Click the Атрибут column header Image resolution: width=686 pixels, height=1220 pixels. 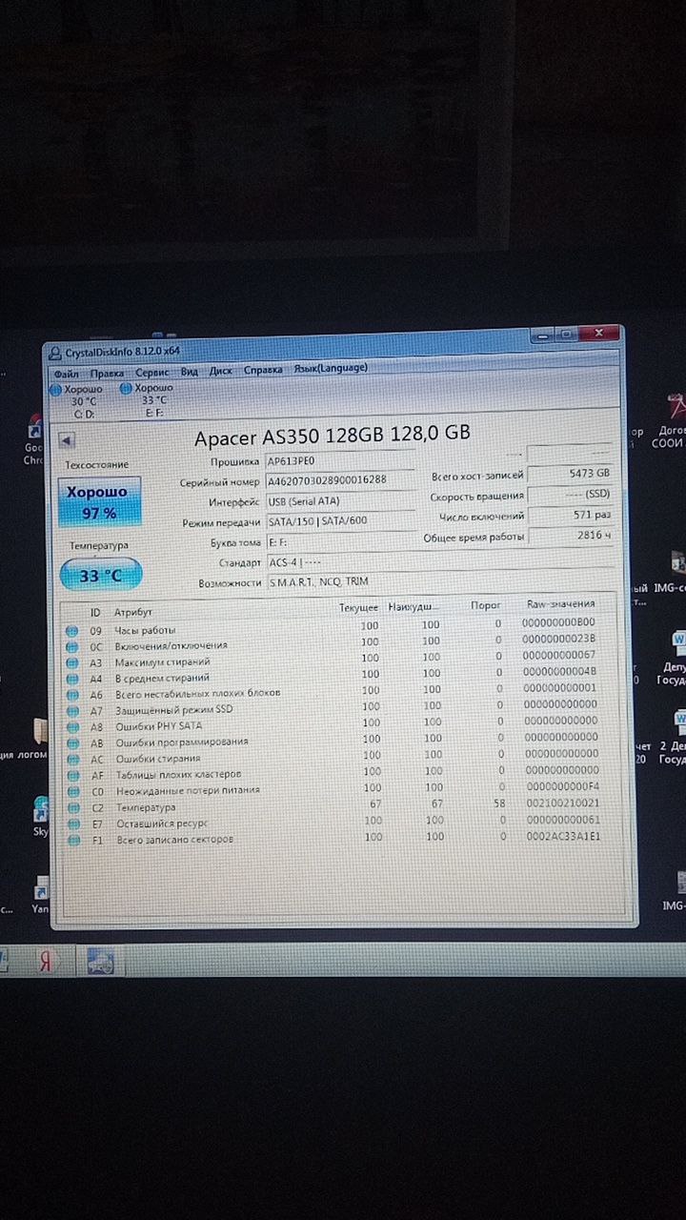click(x=133, y=611)
